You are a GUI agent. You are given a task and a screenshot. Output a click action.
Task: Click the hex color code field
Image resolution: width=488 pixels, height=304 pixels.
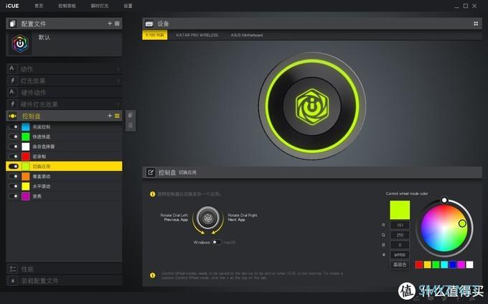tap(400, 254)
